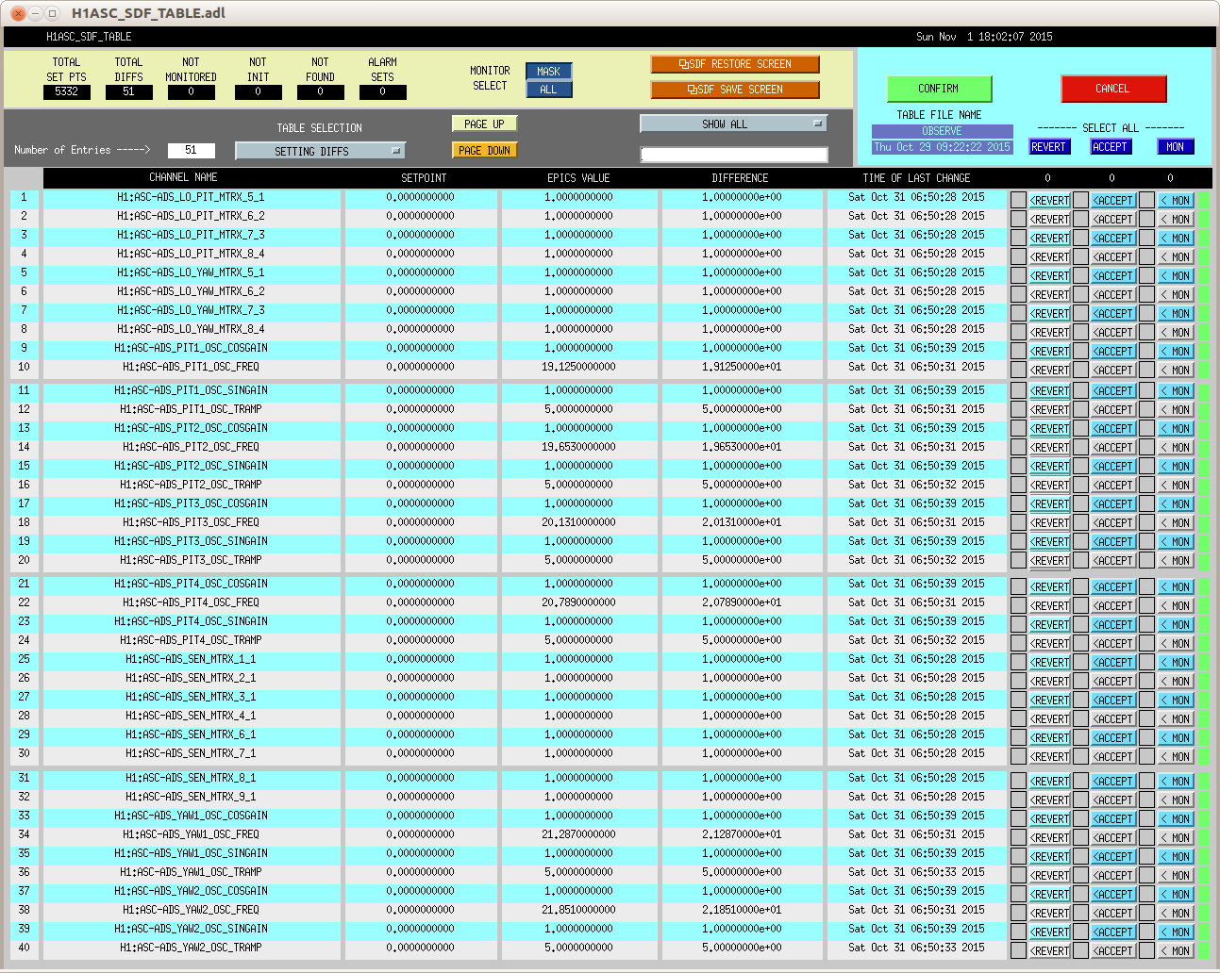Image resolution: width=1220 pixels, height=973 pixels.
Task: Open the SETTING DIFFS table selection dropdown
Action: point(320,151)
